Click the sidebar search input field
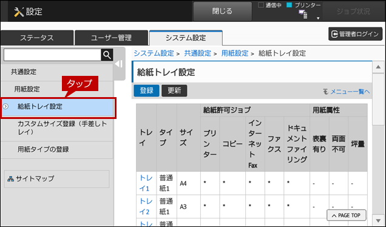386x227 pixels. pos(52,55)
